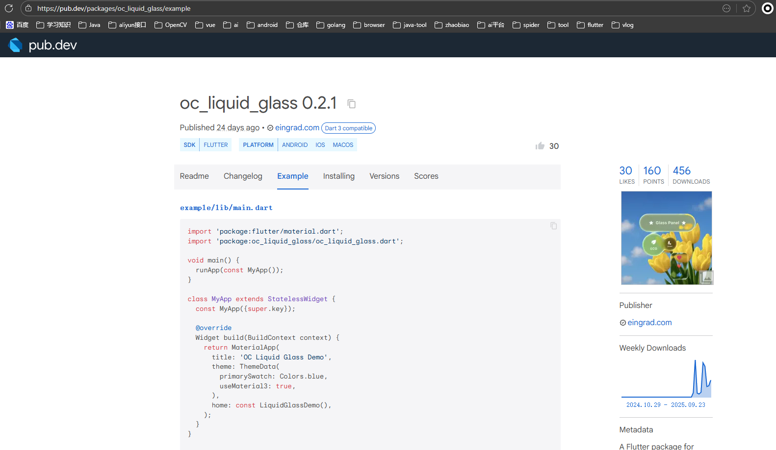Open the 百度 bookmark
The height and width of the screenshot is (450, 776).
point(17,25)
